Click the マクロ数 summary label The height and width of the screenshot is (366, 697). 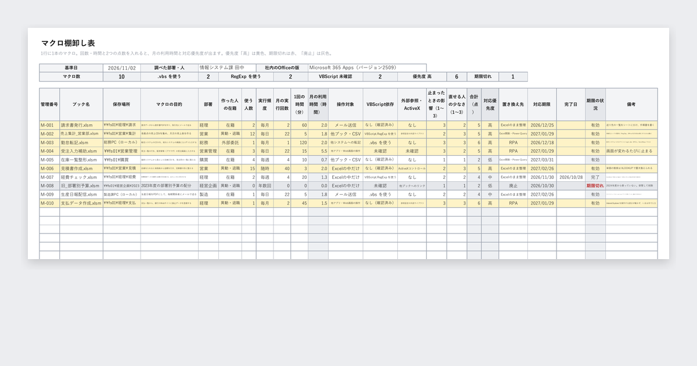71,77
